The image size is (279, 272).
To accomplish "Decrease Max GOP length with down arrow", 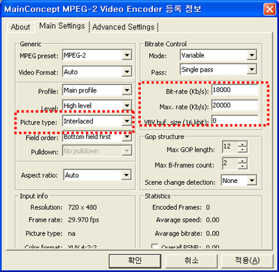I will pyautogui.click(x=243, y=150).
